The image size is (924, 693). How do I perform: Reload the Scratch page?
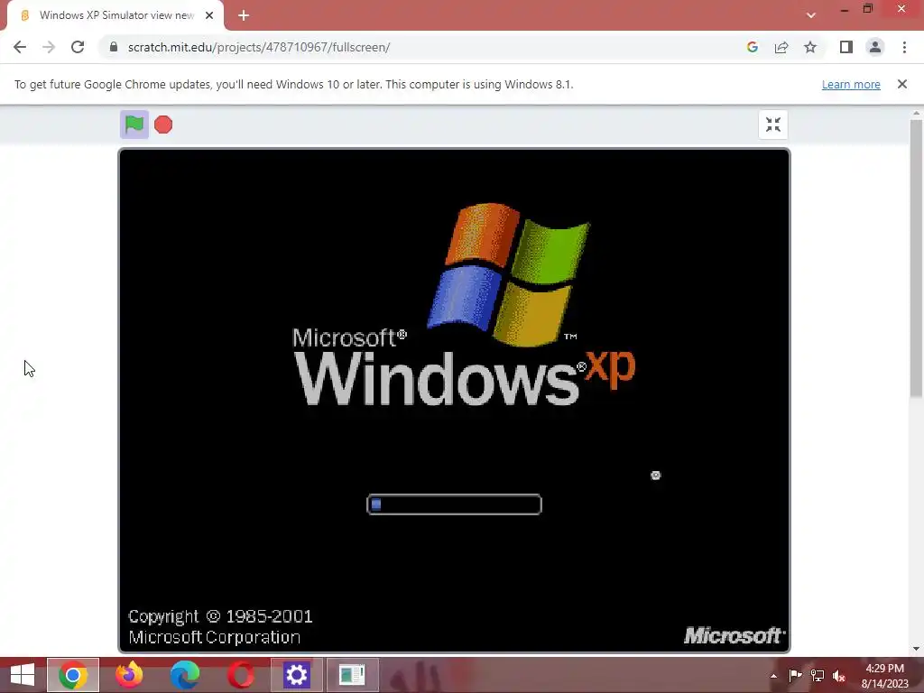tap(78, 47)
